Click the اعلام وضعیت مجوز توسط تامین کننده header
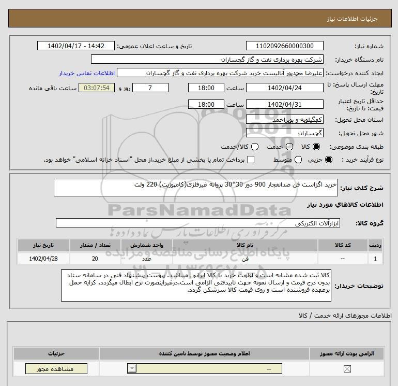The image size is (398, 386). click(x=204, y=353)
